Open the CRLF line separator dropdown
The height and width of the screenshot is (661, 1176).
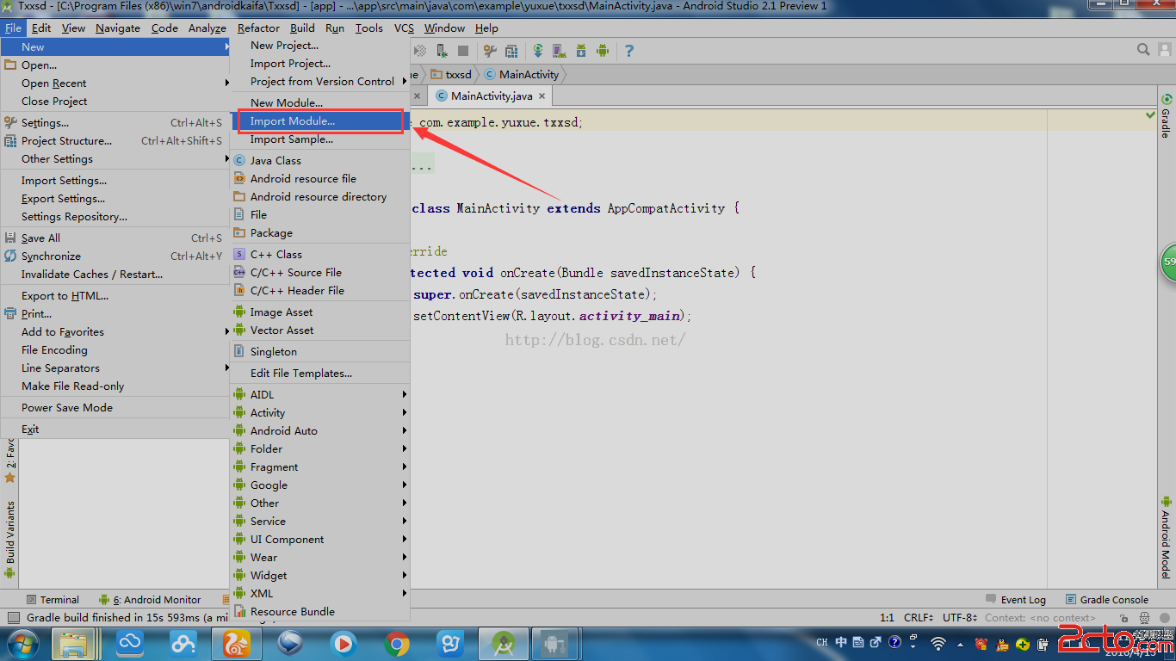tap(919, 618)
